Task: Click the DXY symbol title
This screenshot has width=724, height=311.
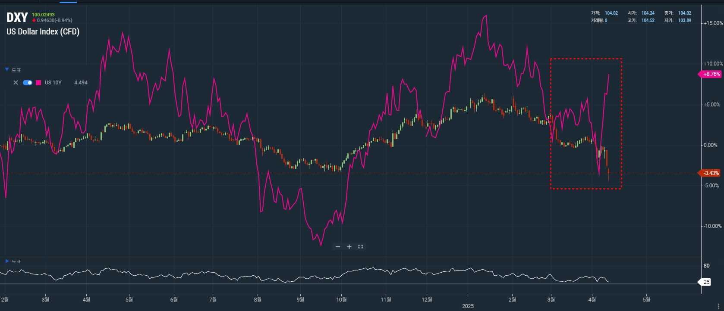Action: tap(17, 18)
